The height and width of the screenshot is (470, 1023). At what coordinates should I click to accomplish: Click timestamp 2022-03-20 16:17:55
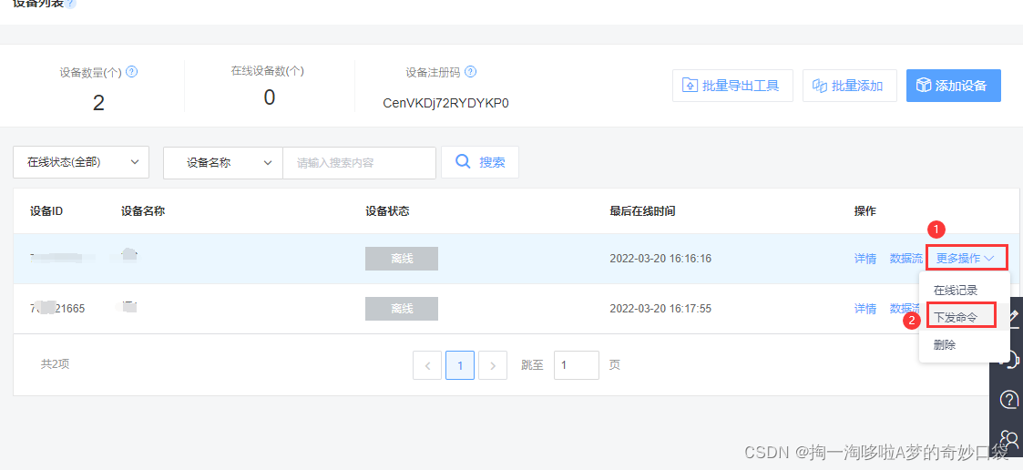(660, 309)
